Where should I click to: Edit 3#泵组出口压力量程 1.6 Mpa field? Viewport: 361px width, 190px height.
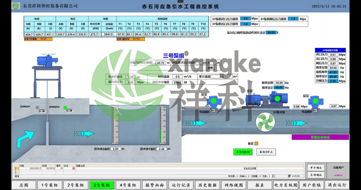click(245, 24)
